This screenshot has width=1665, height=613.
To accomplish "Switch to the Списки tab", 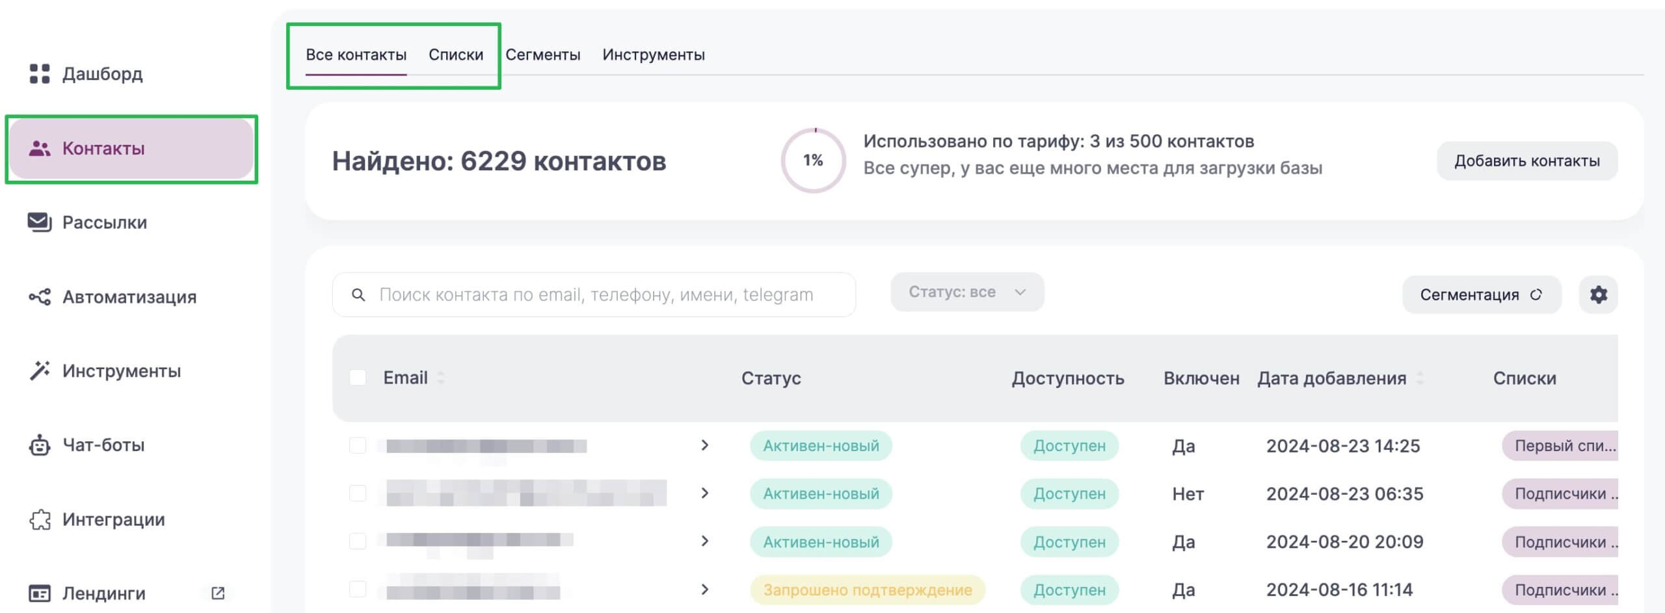I will (x=456, y=55).
